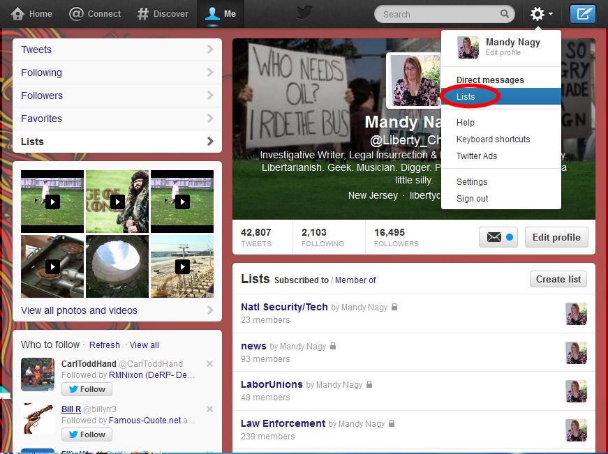Click the Twitter bird logo in top bar

click(x=305, y=13)
